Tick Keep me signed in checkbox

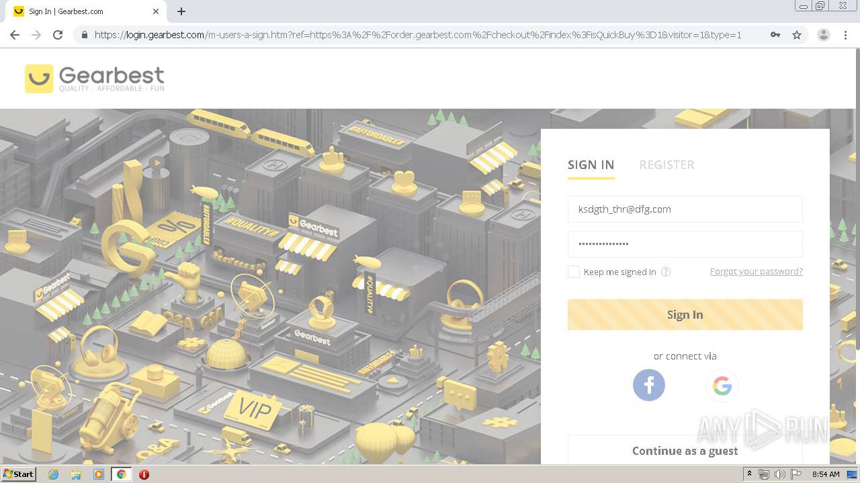[x=574, y=272]
